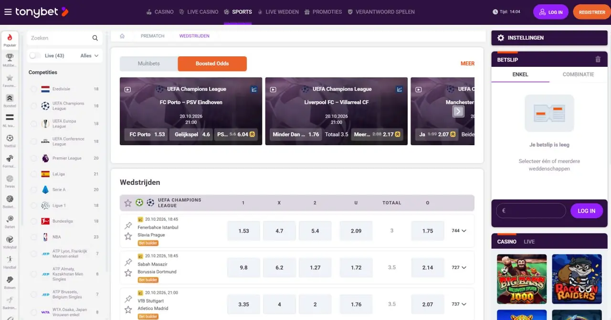Open Favorites star in sidebar
The image size is (611, 320).
[10, 80]
